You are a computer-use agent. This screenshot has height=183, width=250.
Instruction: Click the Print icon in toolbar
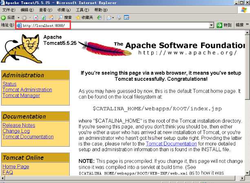119,18
